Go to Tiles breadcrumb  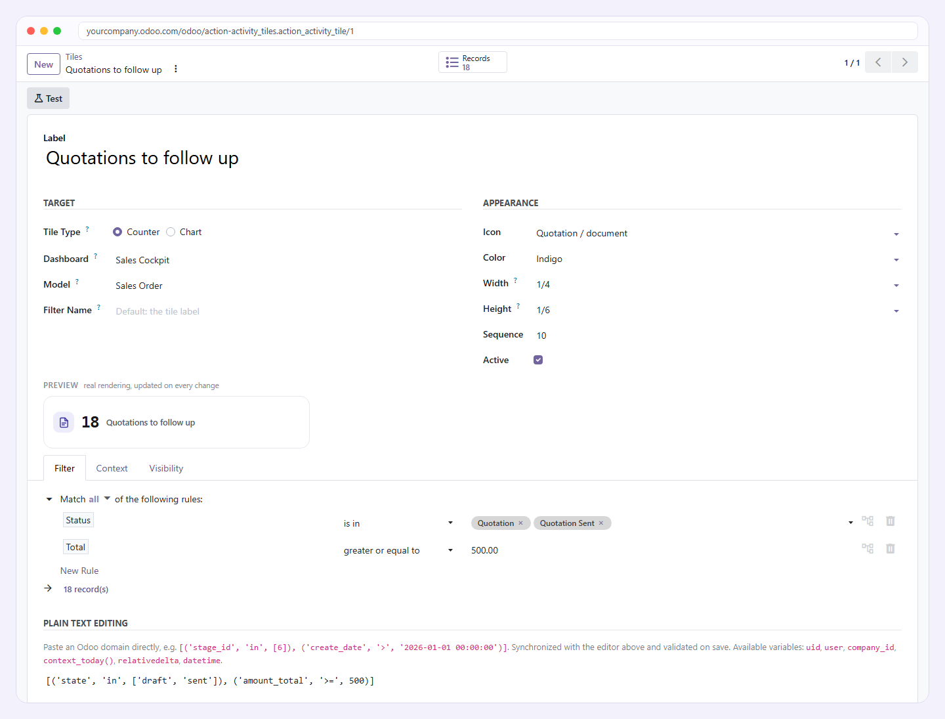(x=73, y=57)
